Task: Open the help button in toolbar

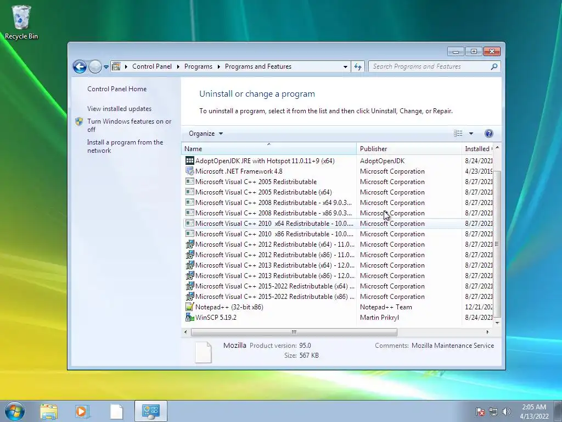Action: pyautogui.click(x=488, y=134)
